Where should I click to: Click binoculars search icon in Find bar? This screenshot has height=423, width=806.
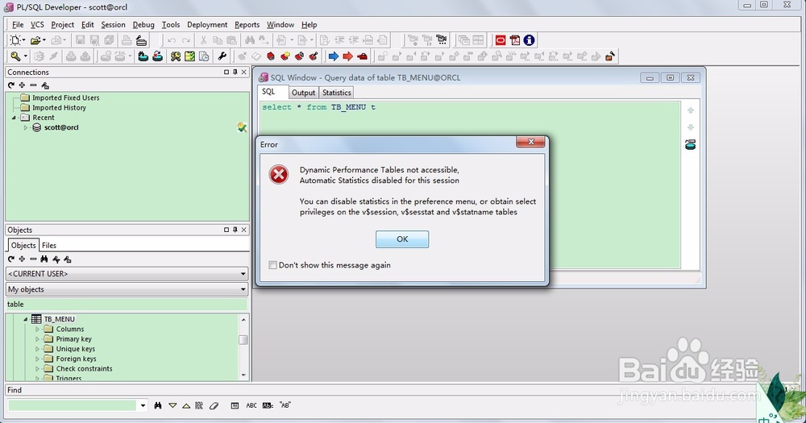158,405
